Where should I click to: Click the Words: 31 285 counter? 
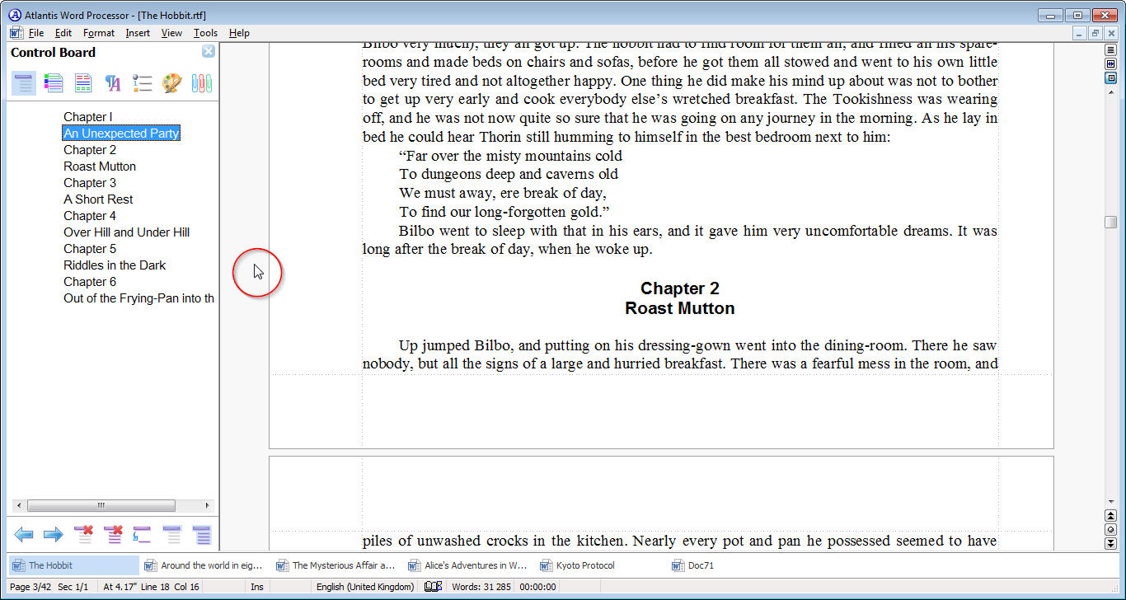(481, 587)
